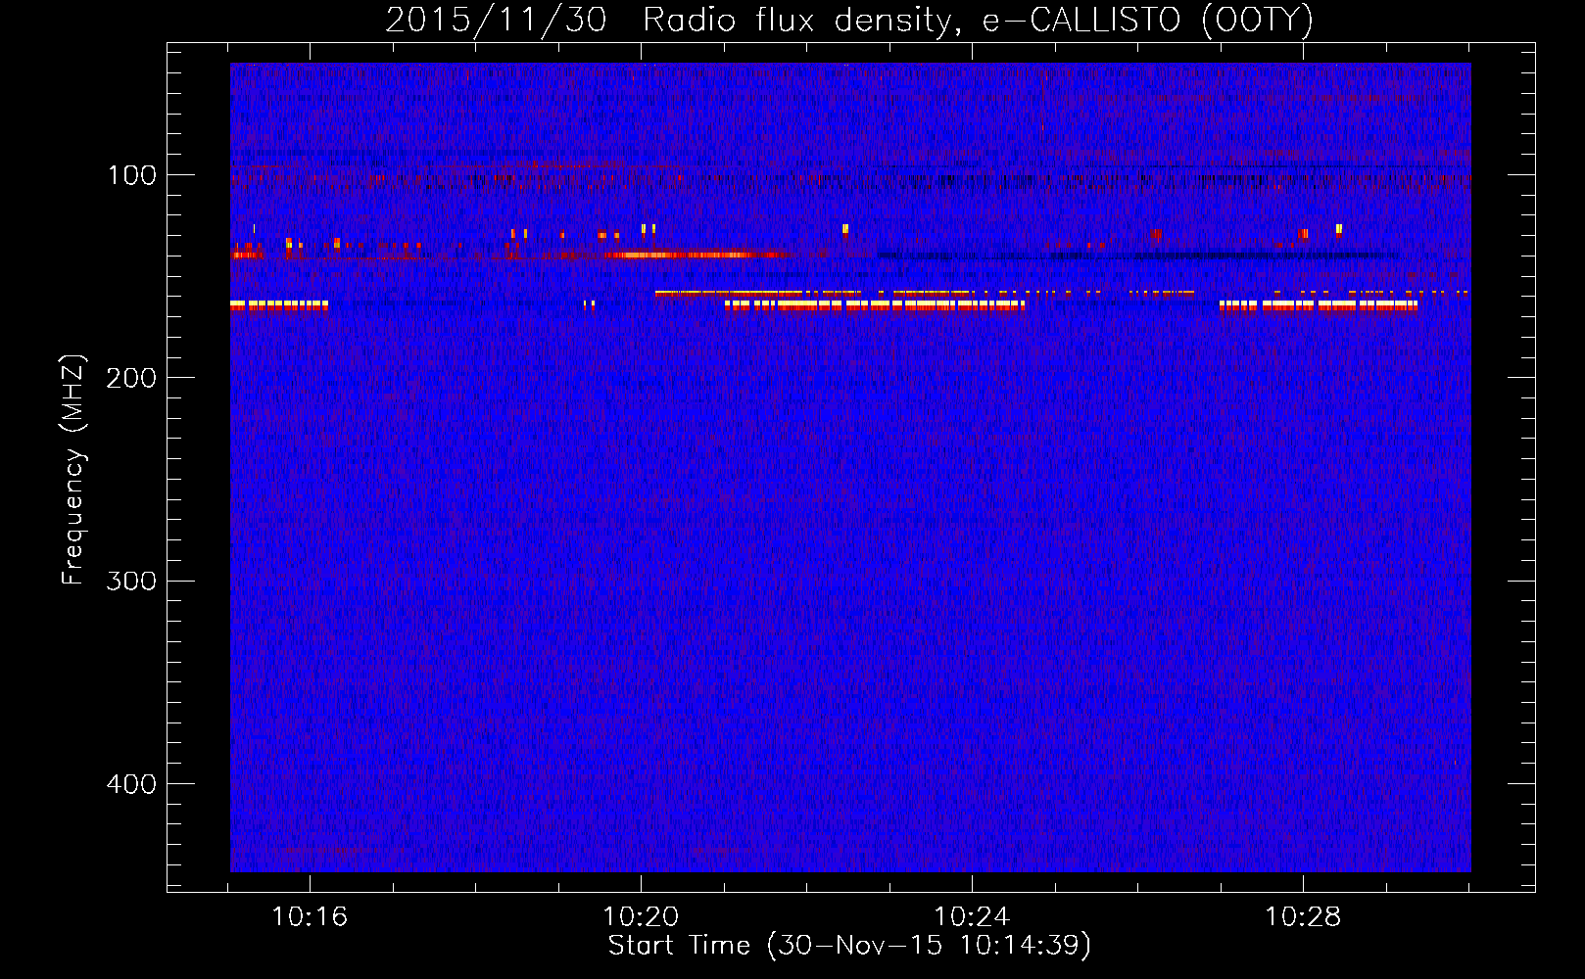Image resolution: width=1585 pixels, height=979 pixels.
Task: Click the 'Start Time (30-Nov-15 10:14:39)' label
Action: tap(849, 946)
